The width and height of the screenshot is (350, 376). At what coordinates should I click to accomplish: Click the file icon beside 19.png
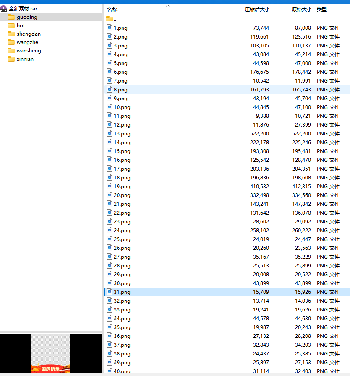coord(110,186)
